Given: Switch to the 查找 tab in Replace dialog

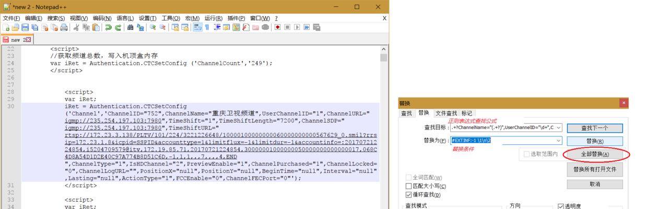Looking at the screenshot, I should coord(406,113).
